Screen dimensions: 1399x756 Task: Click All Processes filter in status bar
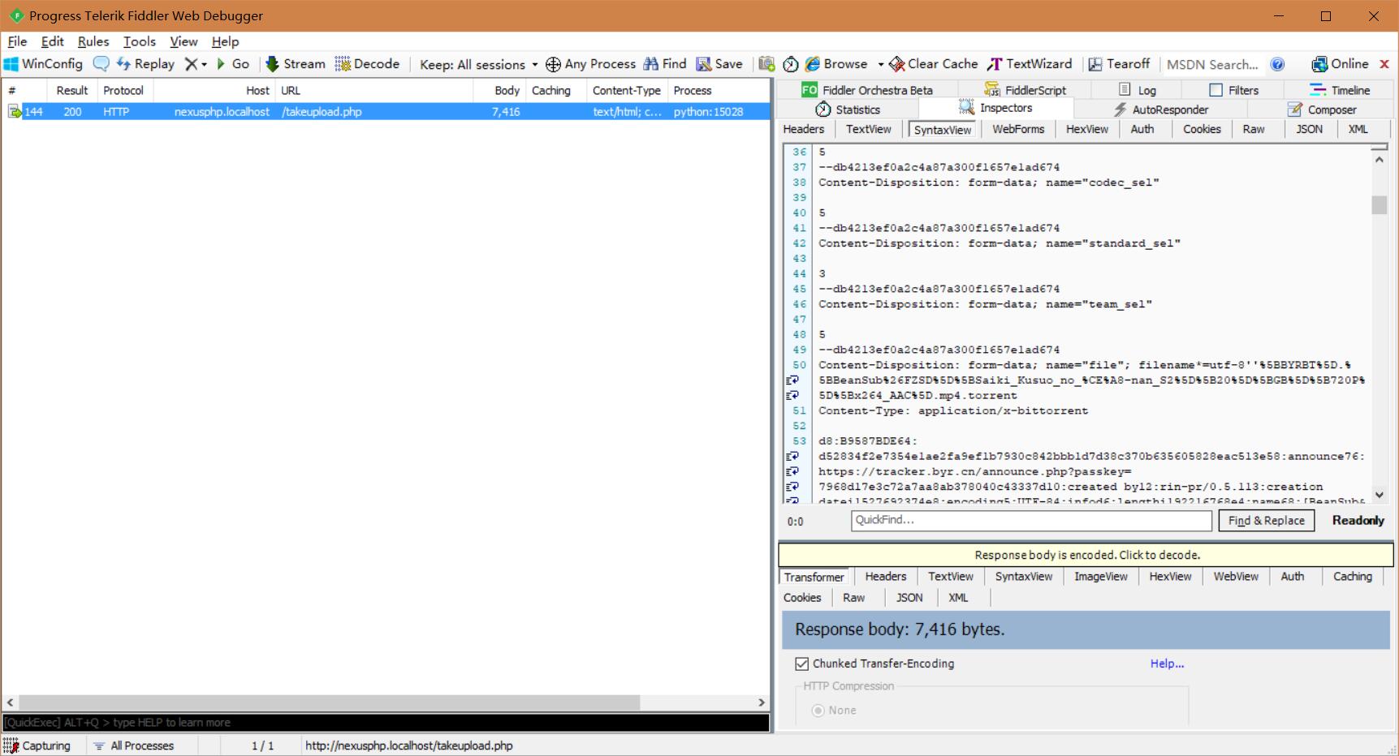pyautogui.click(x=134, y=745)
